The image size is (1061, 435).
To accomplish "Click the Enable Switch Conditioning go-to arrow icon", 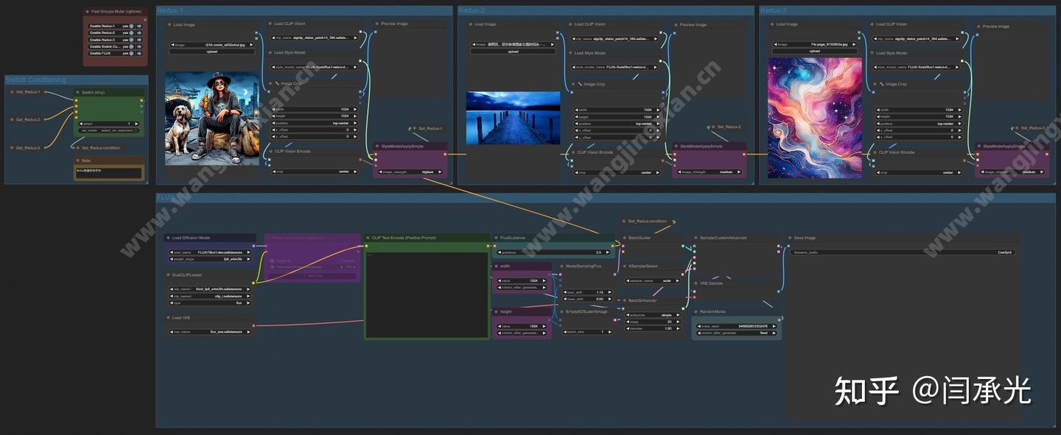I will (x=139, y=46).
